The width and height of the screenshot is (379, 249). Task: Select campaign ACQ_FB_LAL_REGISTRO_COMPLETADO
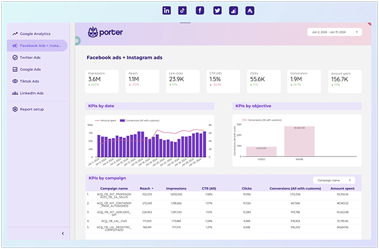coord(114,229)
